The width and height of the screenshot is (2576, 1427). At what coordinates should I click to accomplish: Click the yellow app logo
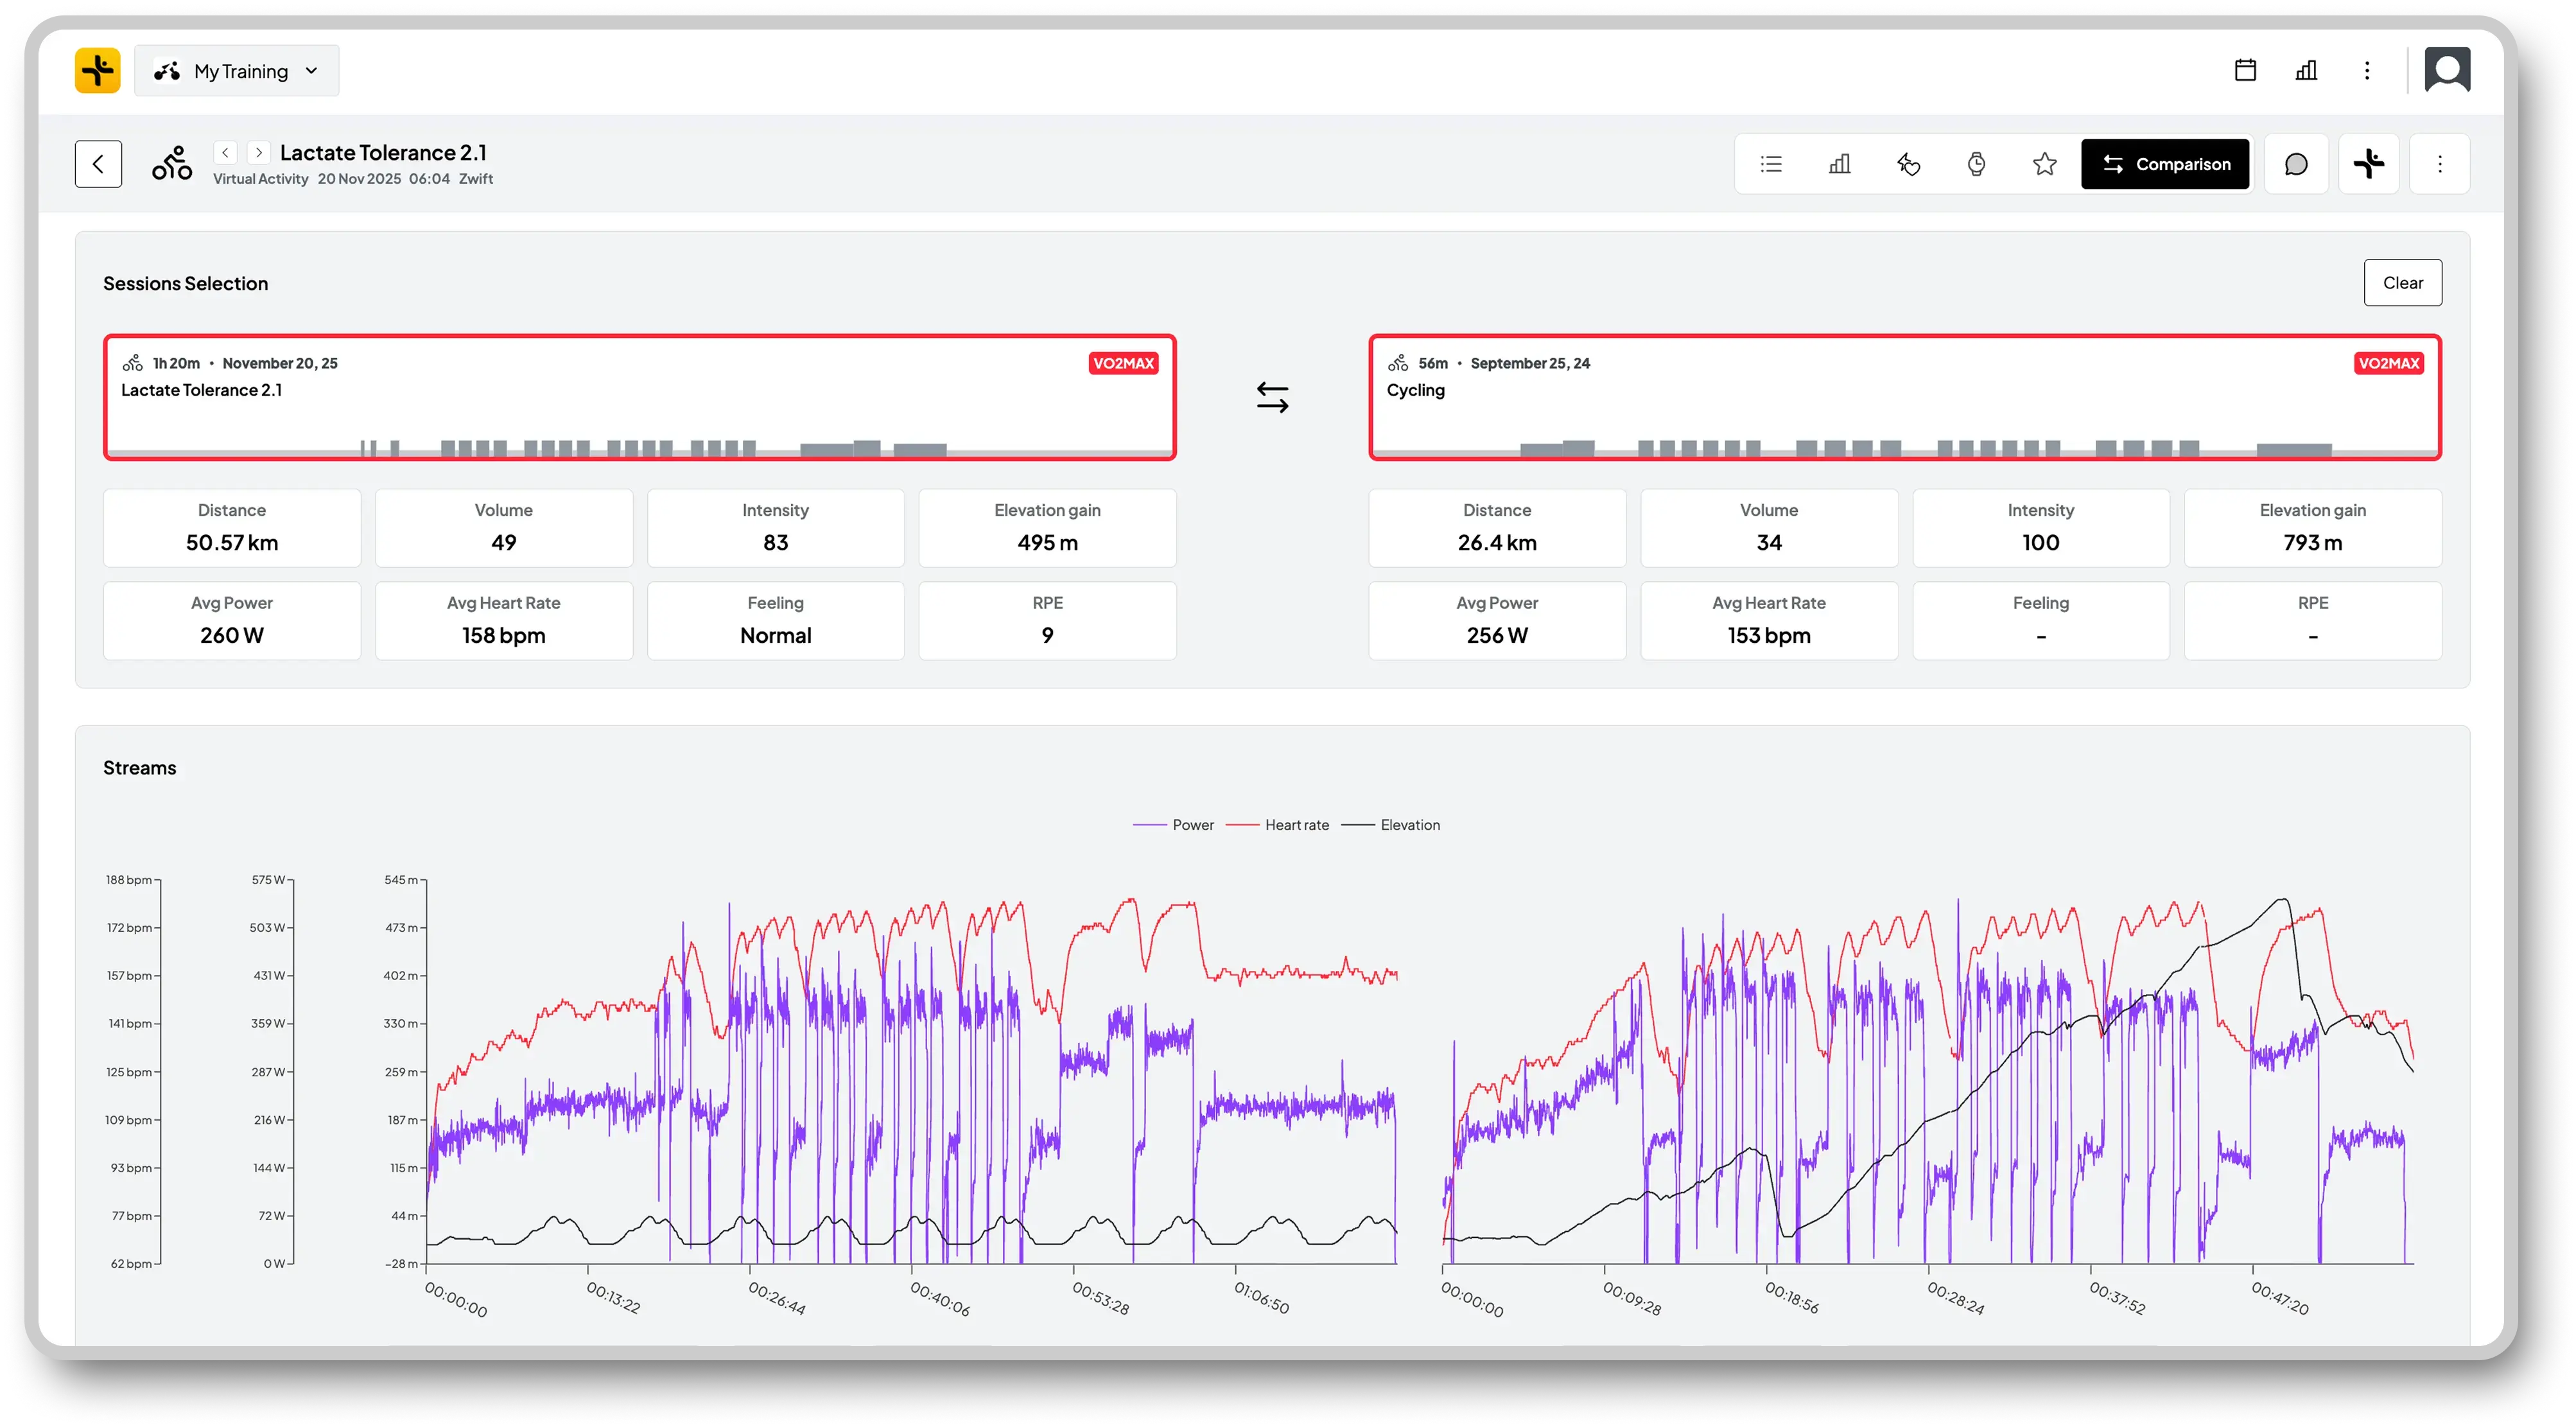pos(98,71)
